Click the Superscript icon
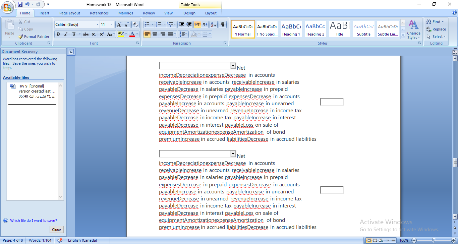Screen dimensions: 458x244 click(102, 34)
